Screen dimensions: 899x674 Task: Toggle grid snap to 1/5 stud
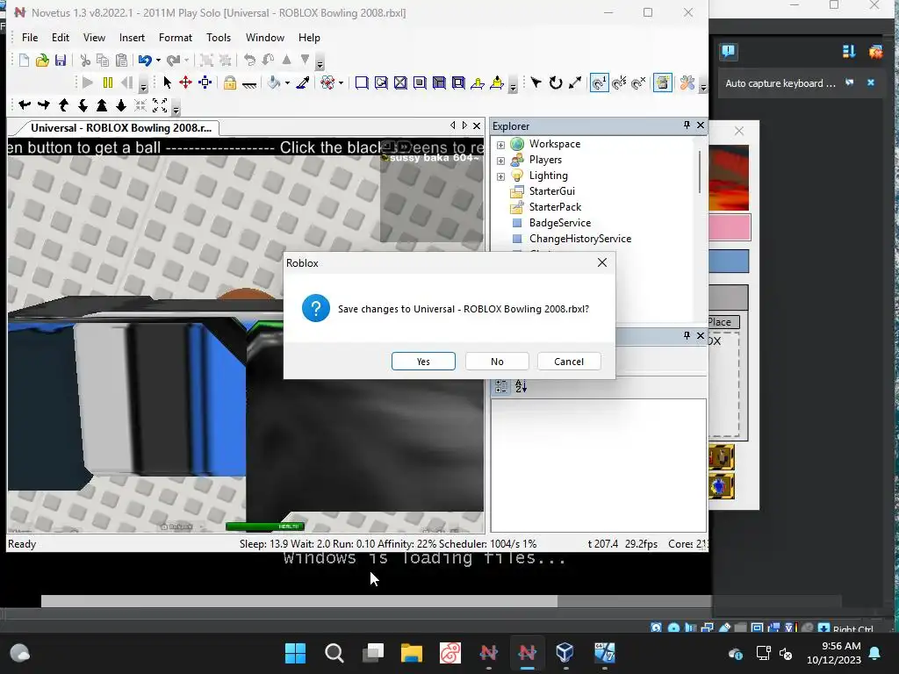(620, 82)
